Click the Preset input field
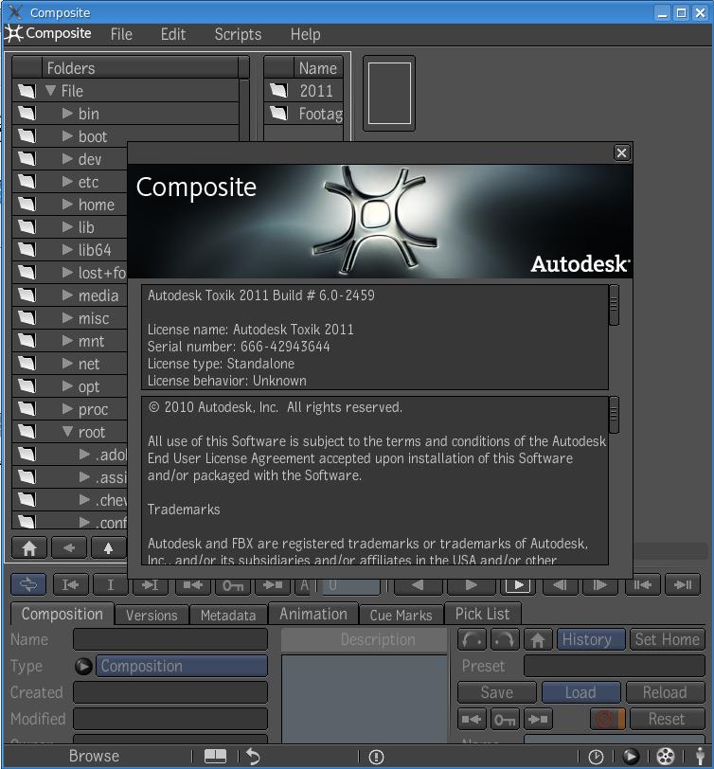The height and width of the screenshot is (769, 714). click(x=614, y=666)
